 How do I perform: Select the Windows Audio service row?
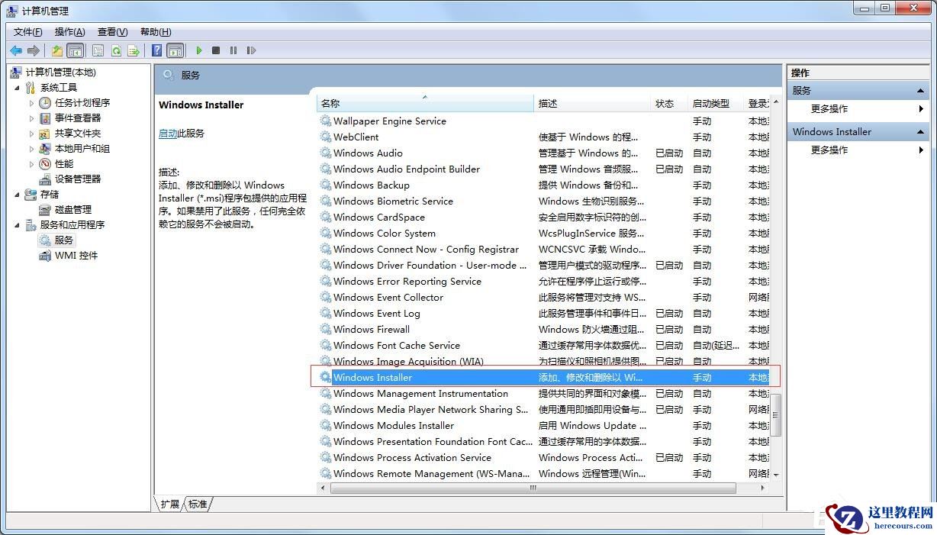pyautogui.click(x=369, y=153)
